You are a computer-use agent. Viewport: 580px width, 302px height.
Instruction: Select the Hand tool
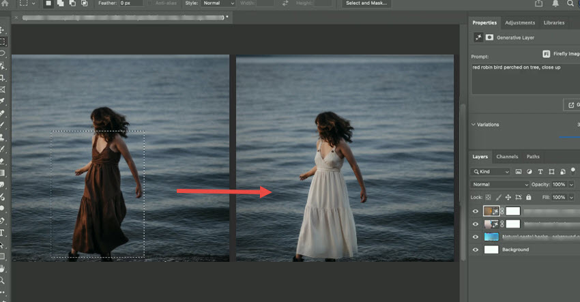click(2, 269)
